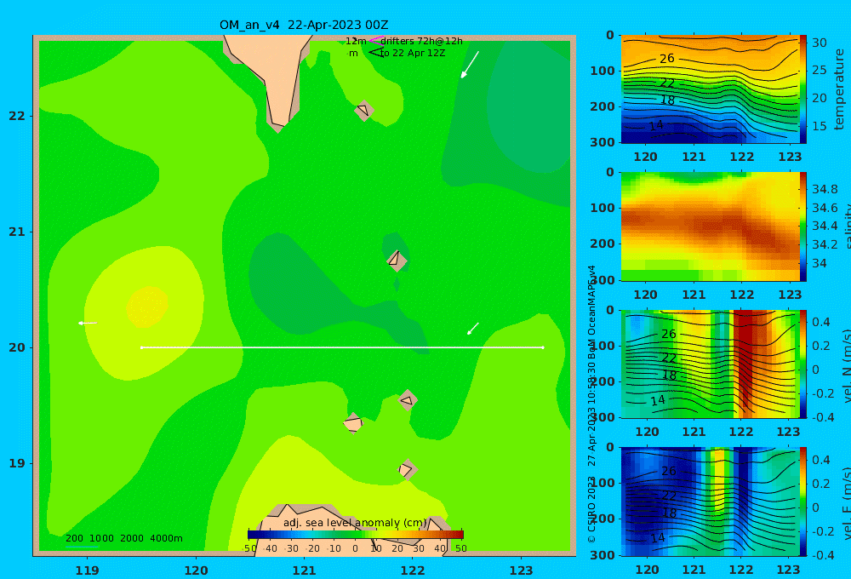Image resolution: width=851 pixels, height=579 pixels.
Task: Click the latitude label 20 on main map
Action: (x=17, y=347)
